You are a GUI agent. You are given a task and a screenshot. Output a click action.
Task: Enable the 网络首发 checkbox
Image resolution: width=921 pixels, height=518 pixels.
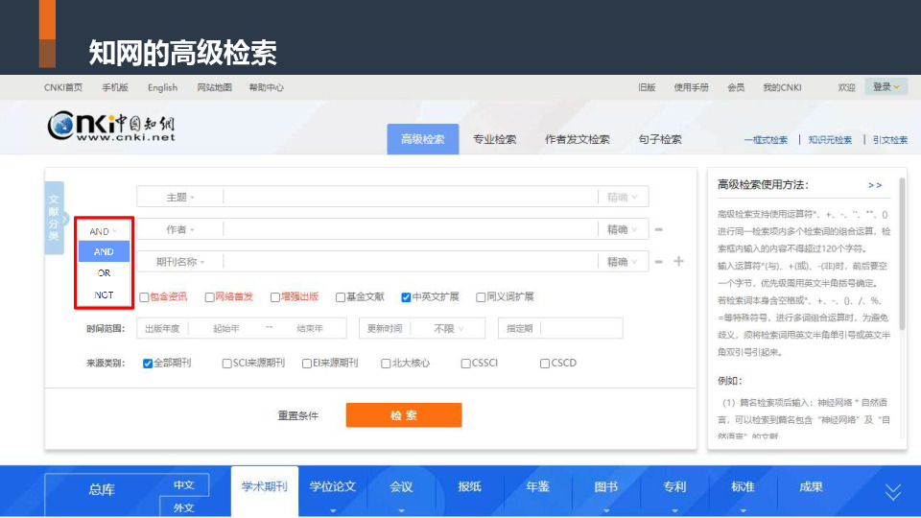point(210,297)
